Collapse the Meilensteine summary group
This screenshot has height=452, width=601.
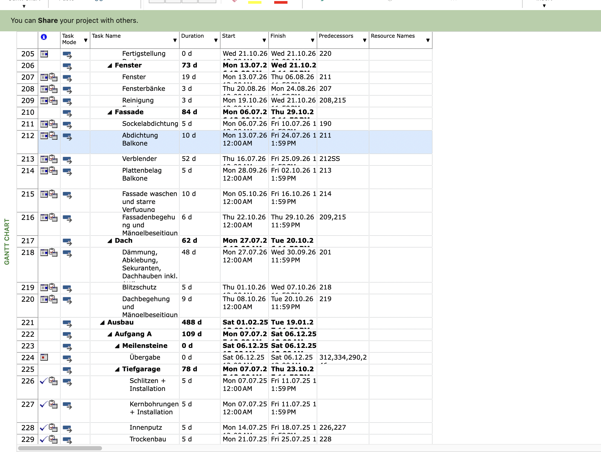click(117, 346)
